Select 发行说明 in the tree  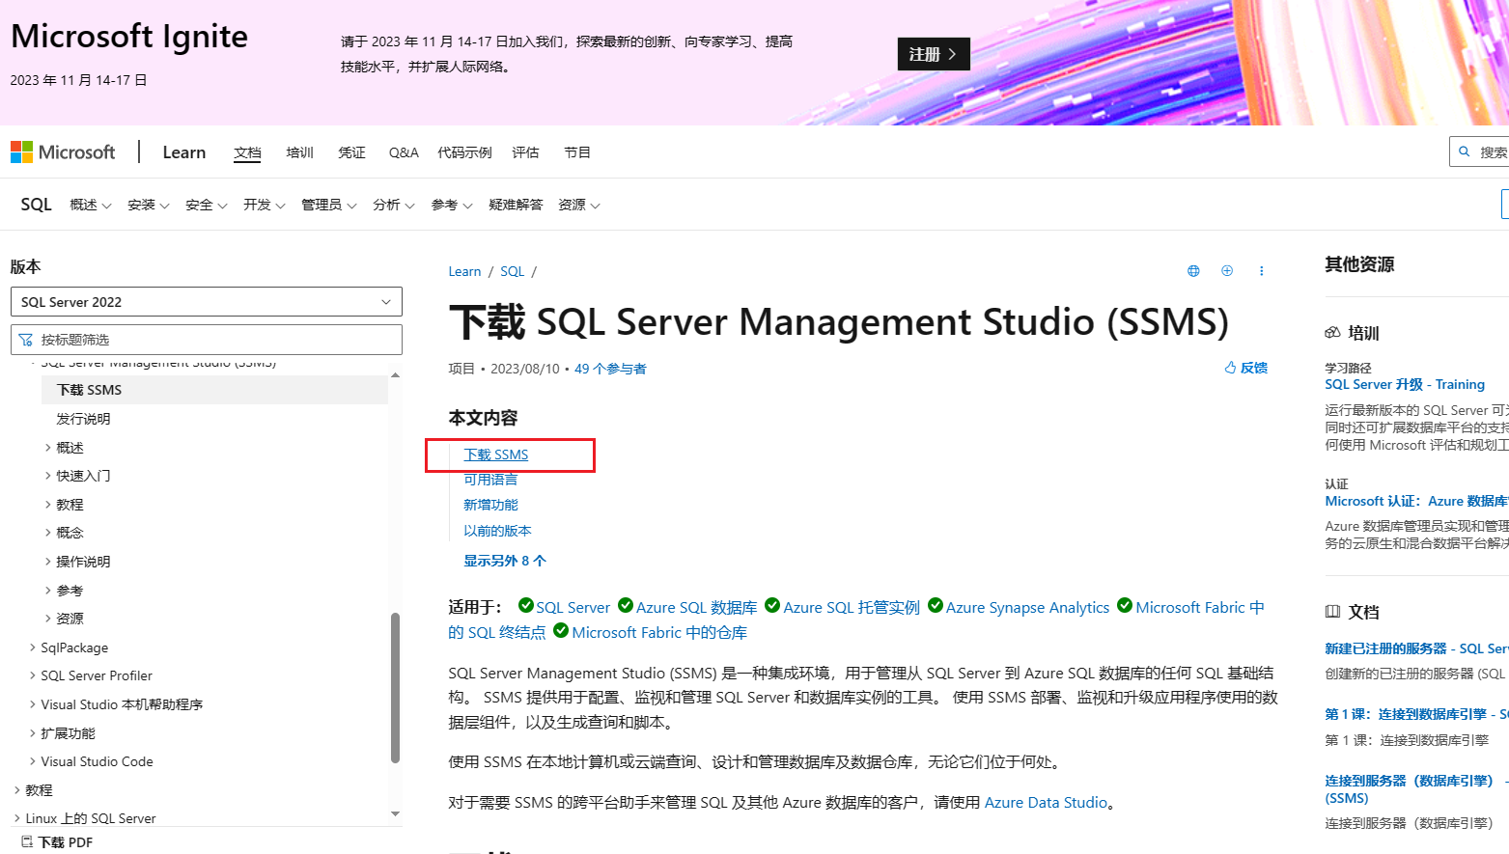(x=83, y=419)
